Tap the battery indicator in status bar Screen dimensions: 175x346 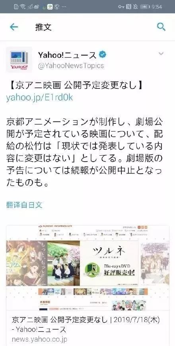point(145,7)
